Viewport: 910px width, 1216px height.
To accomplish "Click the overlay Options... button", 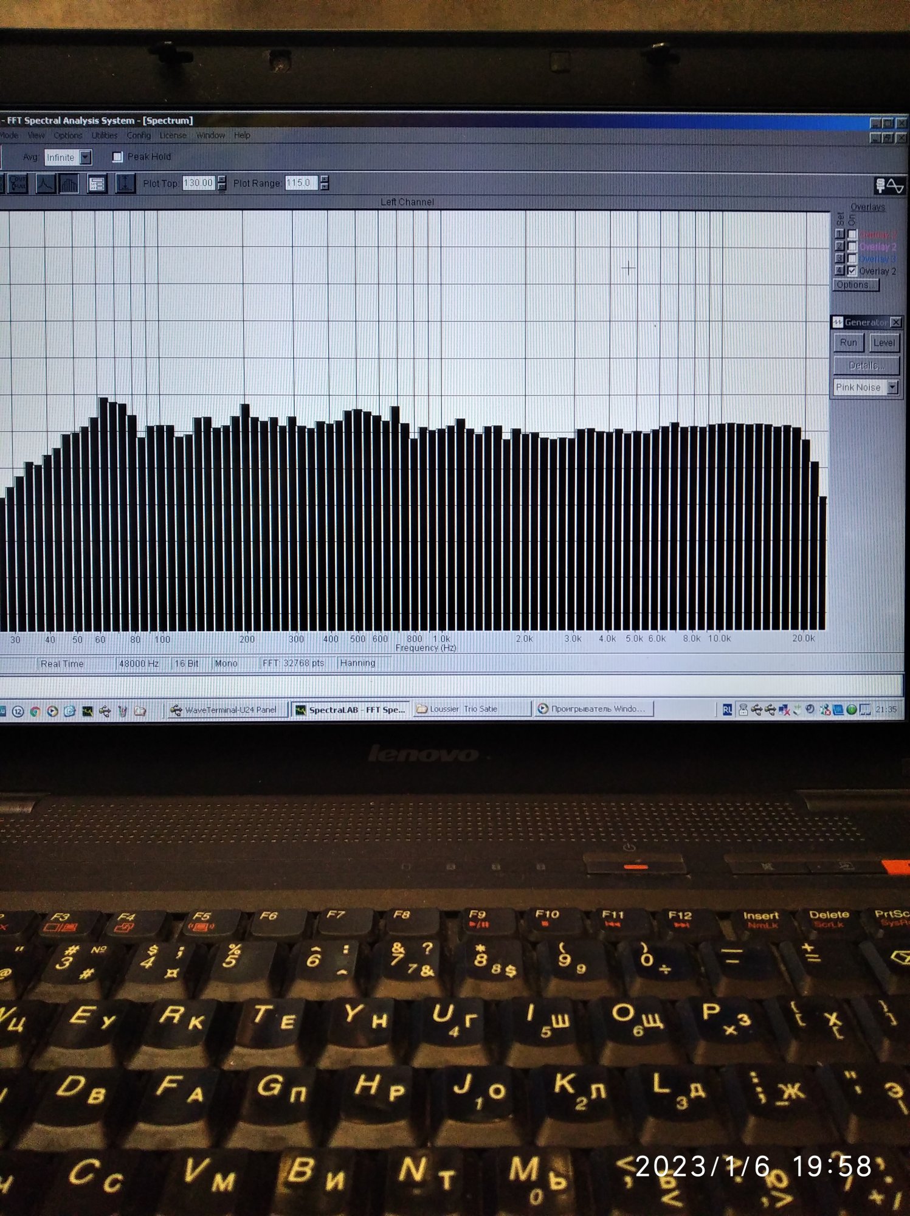I will pos(856,285).
